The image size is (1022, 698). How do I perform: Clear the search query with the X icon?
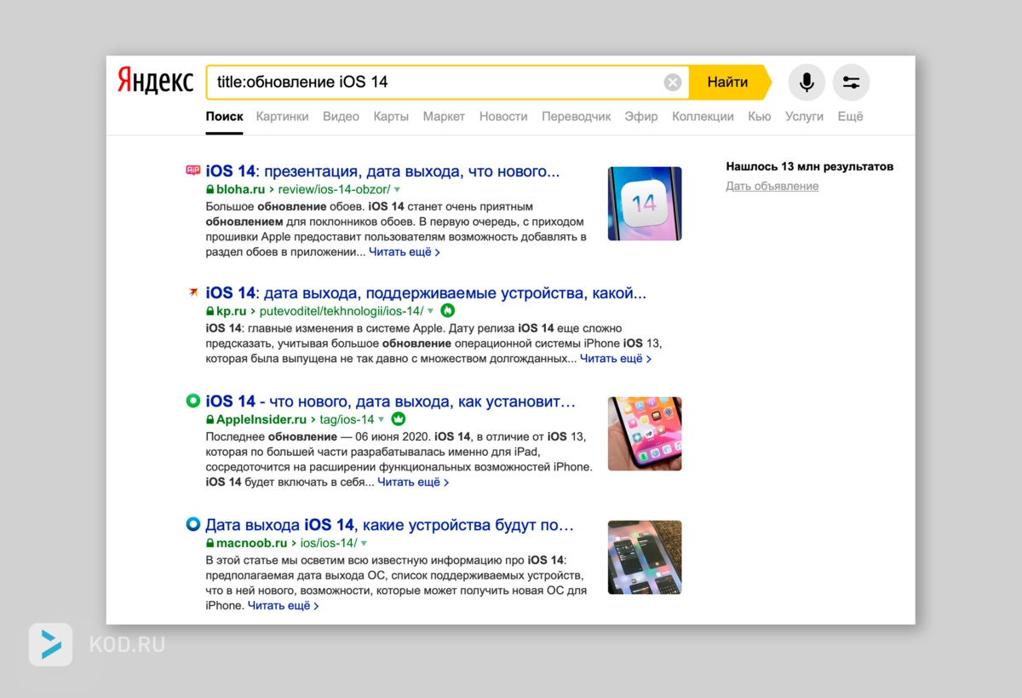[673, 83]
